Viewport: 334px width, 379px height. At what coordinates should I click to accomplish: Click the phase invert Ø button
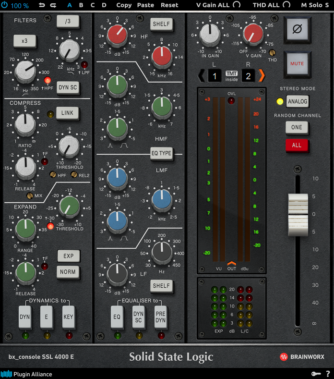click(298, 29)
